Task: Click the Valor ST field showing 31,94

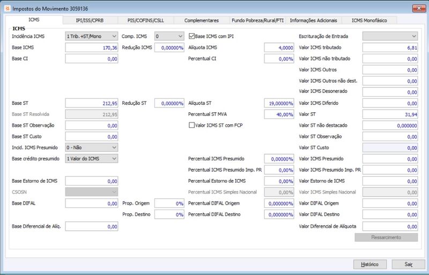Action: click(390, 114)
